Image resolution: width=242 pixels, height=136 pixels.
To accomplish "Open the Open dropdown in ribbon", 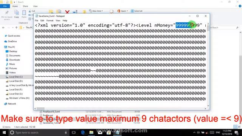I will 123,11.
